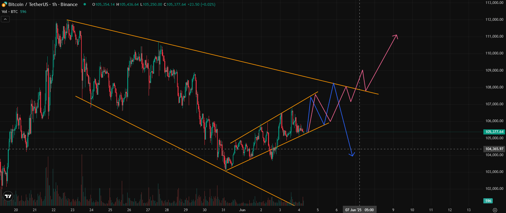This screenshot has height=213, width=506.
Task: Click the 106,000.00 price axis label
Action: click(x=494, y=121)
